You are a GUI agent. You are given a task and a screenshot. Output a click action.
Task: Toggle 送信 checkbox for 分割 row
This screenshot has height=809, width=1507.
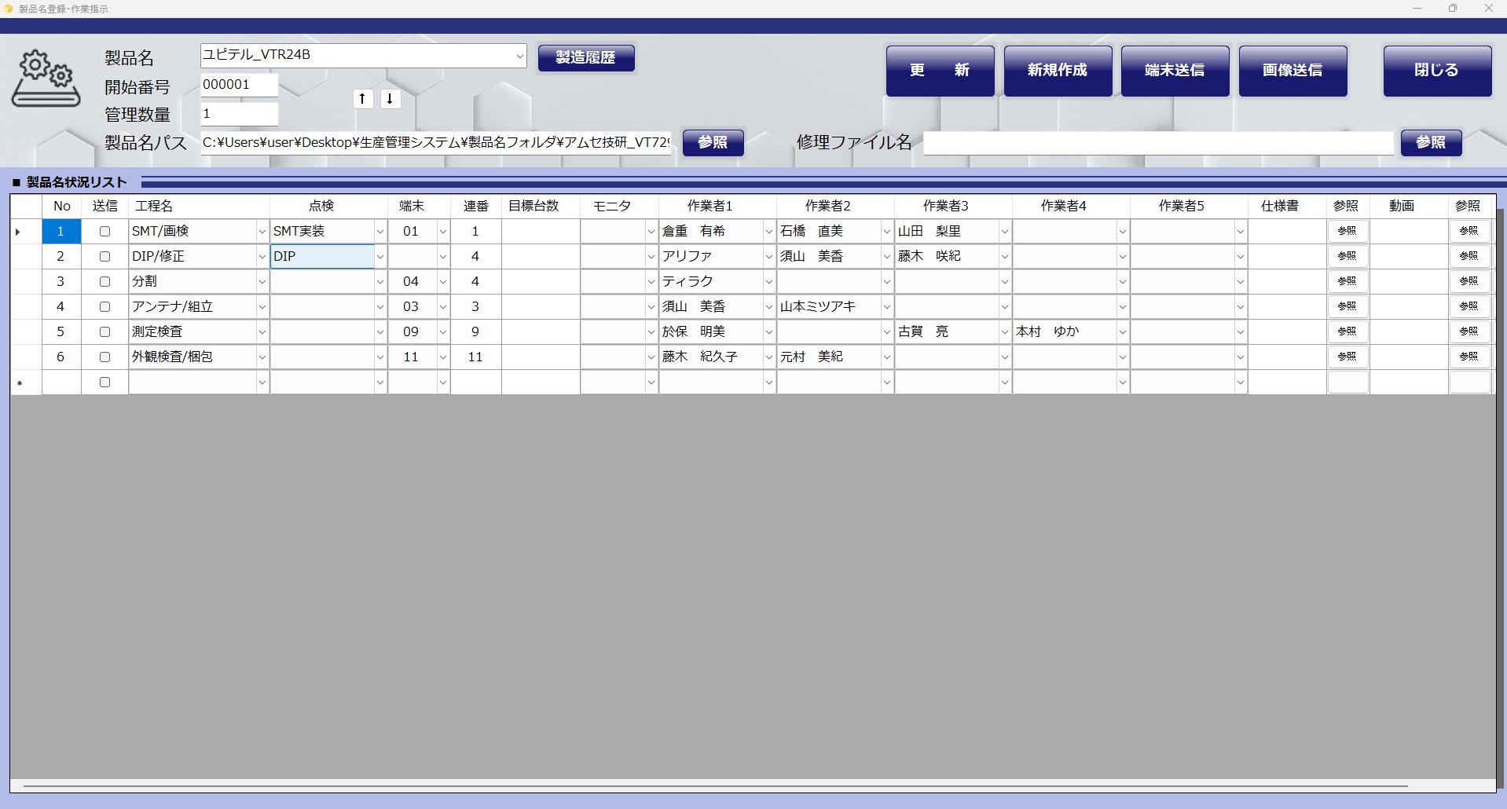pyautogui.click(x=104, y=282)
